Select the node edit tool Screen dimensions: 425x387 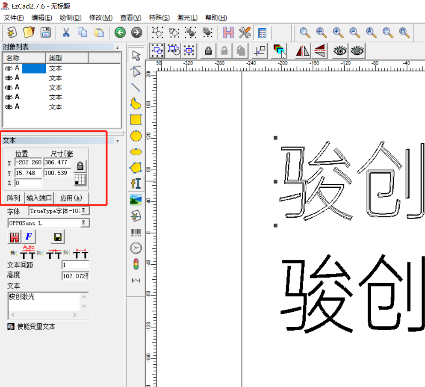pyautogui.click(x=136, y=71)
